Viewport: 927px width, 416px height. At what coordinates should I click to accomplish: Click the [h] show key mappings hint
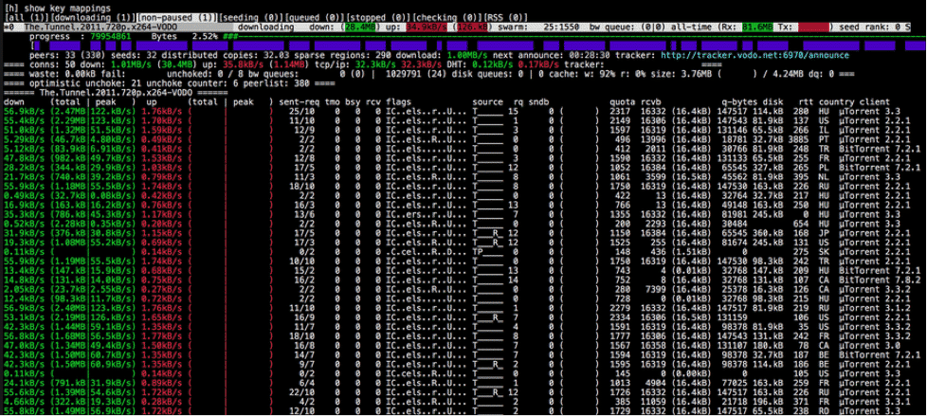click(57, 9)
